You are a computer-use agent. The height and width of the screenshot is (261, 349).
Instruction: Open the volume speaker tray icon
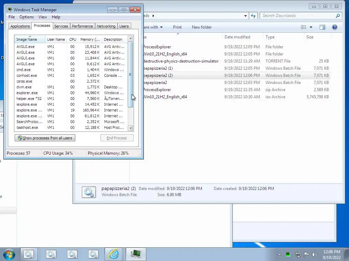(x=315, y=254)
